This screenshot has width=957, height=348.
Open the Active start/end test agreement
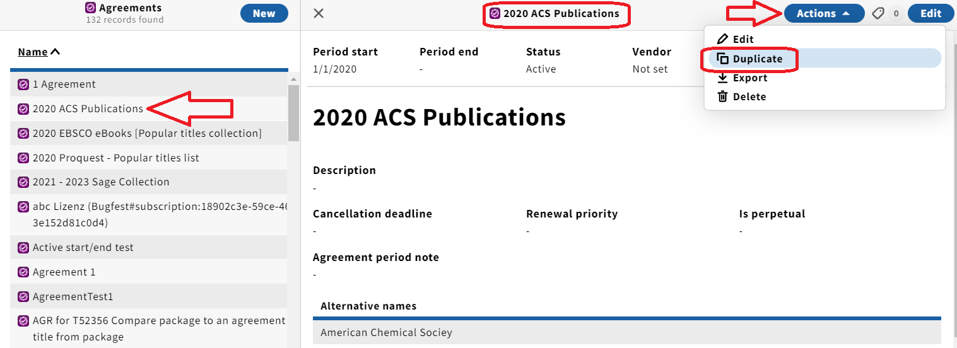tap(149, 248)
